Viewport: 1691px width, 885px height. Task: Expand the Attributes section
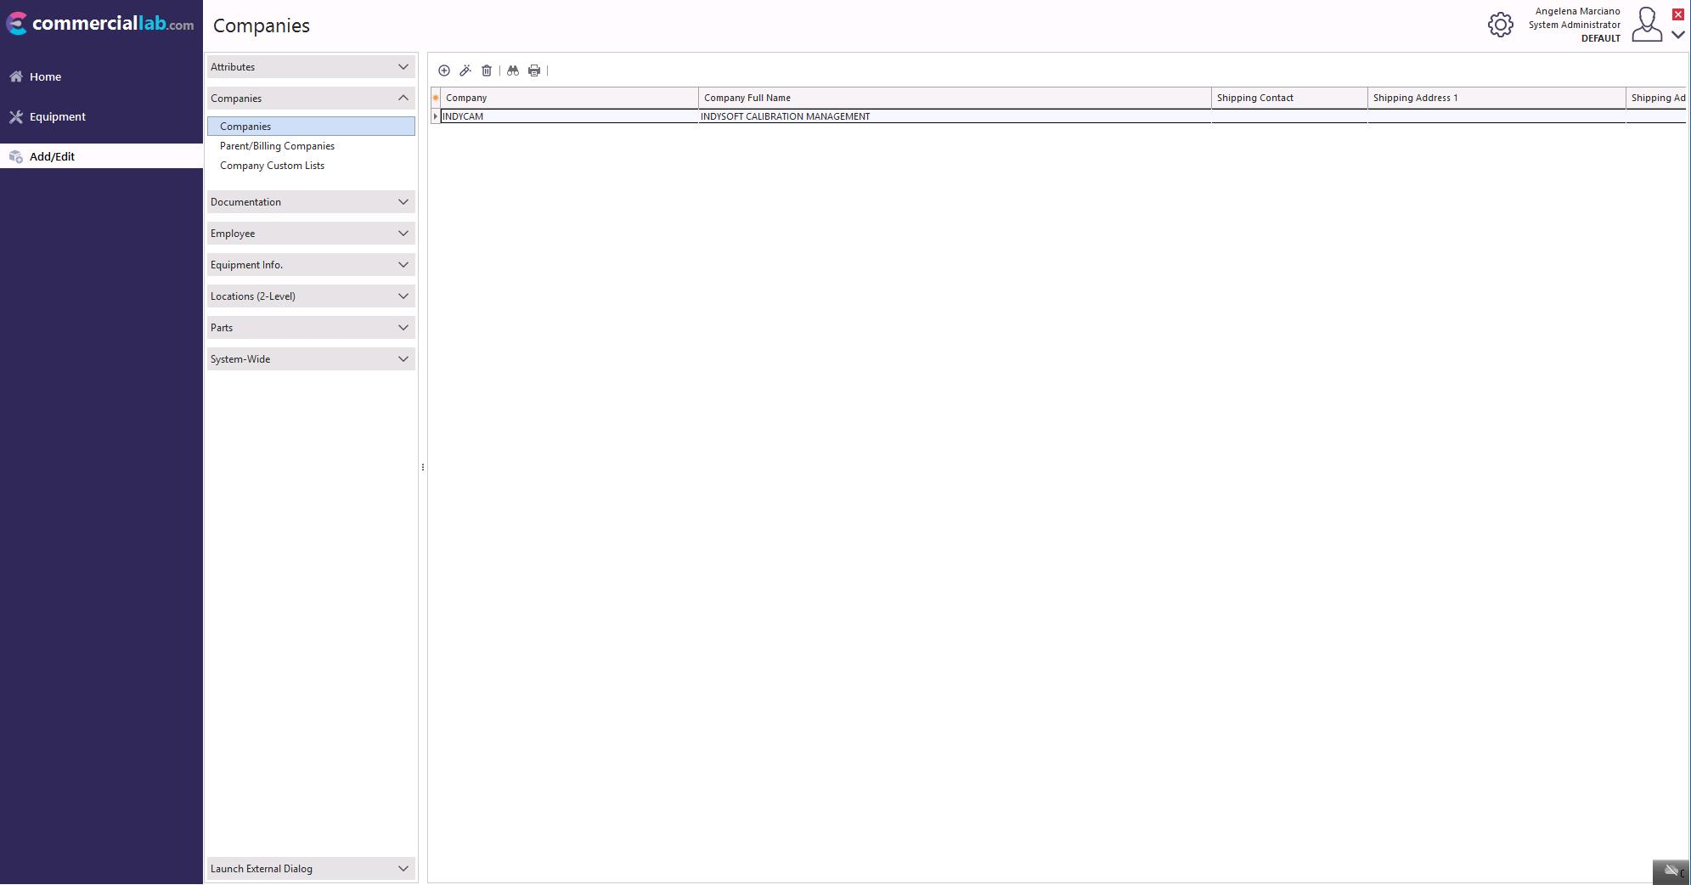(311, 67)
